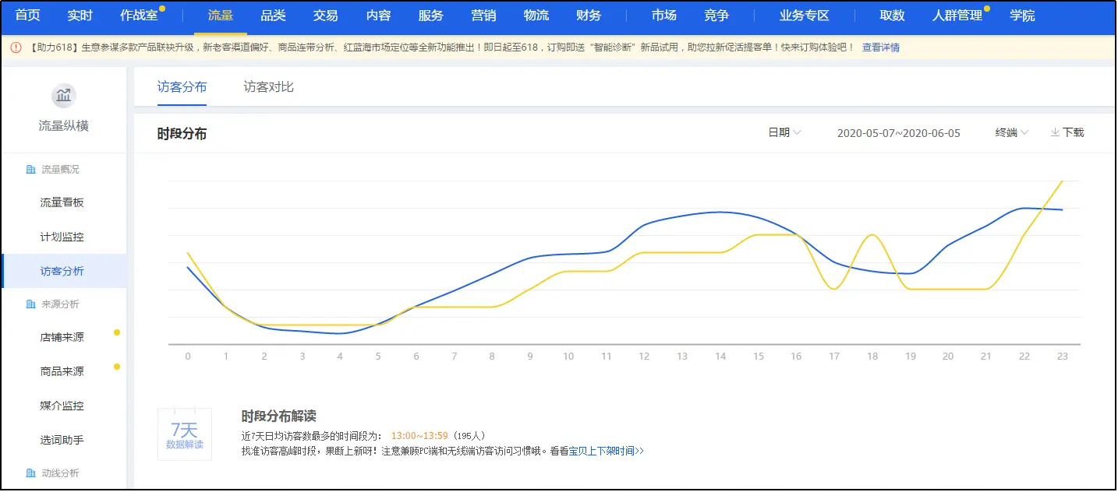Expand the 终端 dropdown filter
This screenshot has width=1118, height=492.
1011,132
